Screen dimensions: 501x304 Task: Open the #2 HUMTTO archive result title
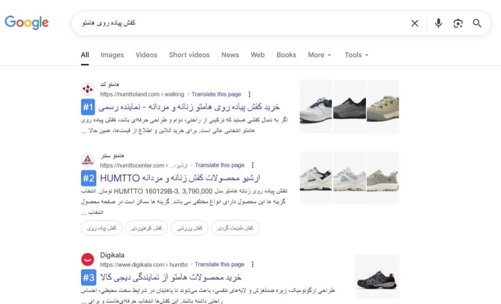click(x=180, y=178)
